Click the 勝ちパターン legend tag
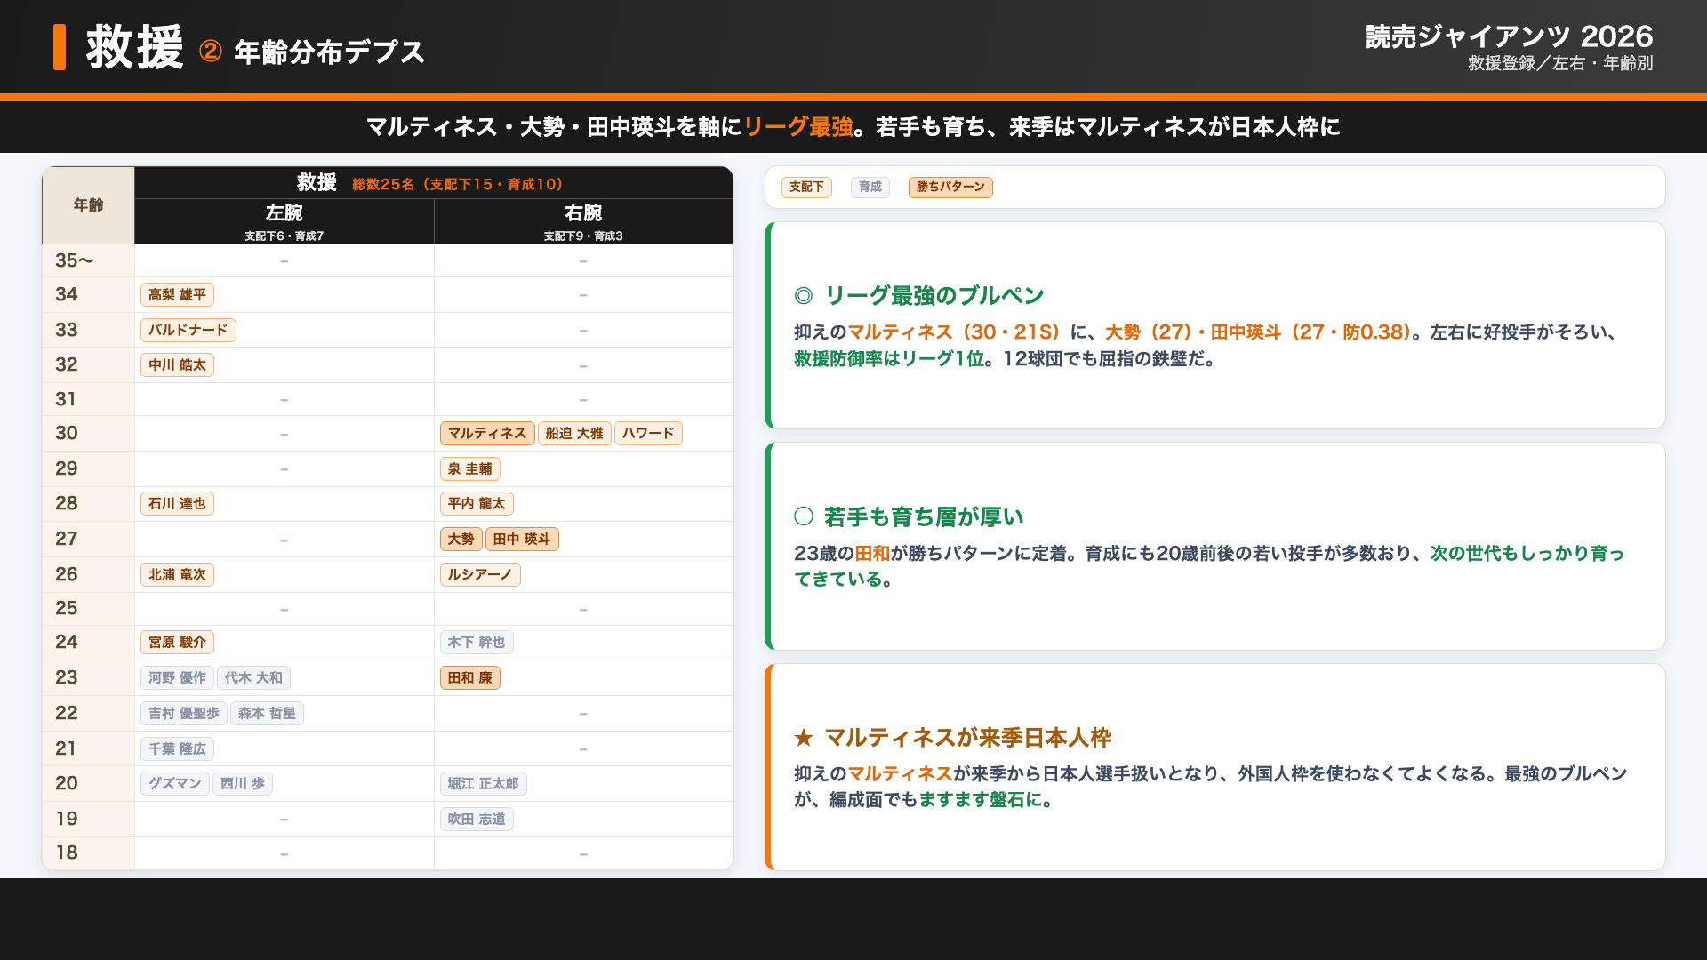 (x=950, y=187)
